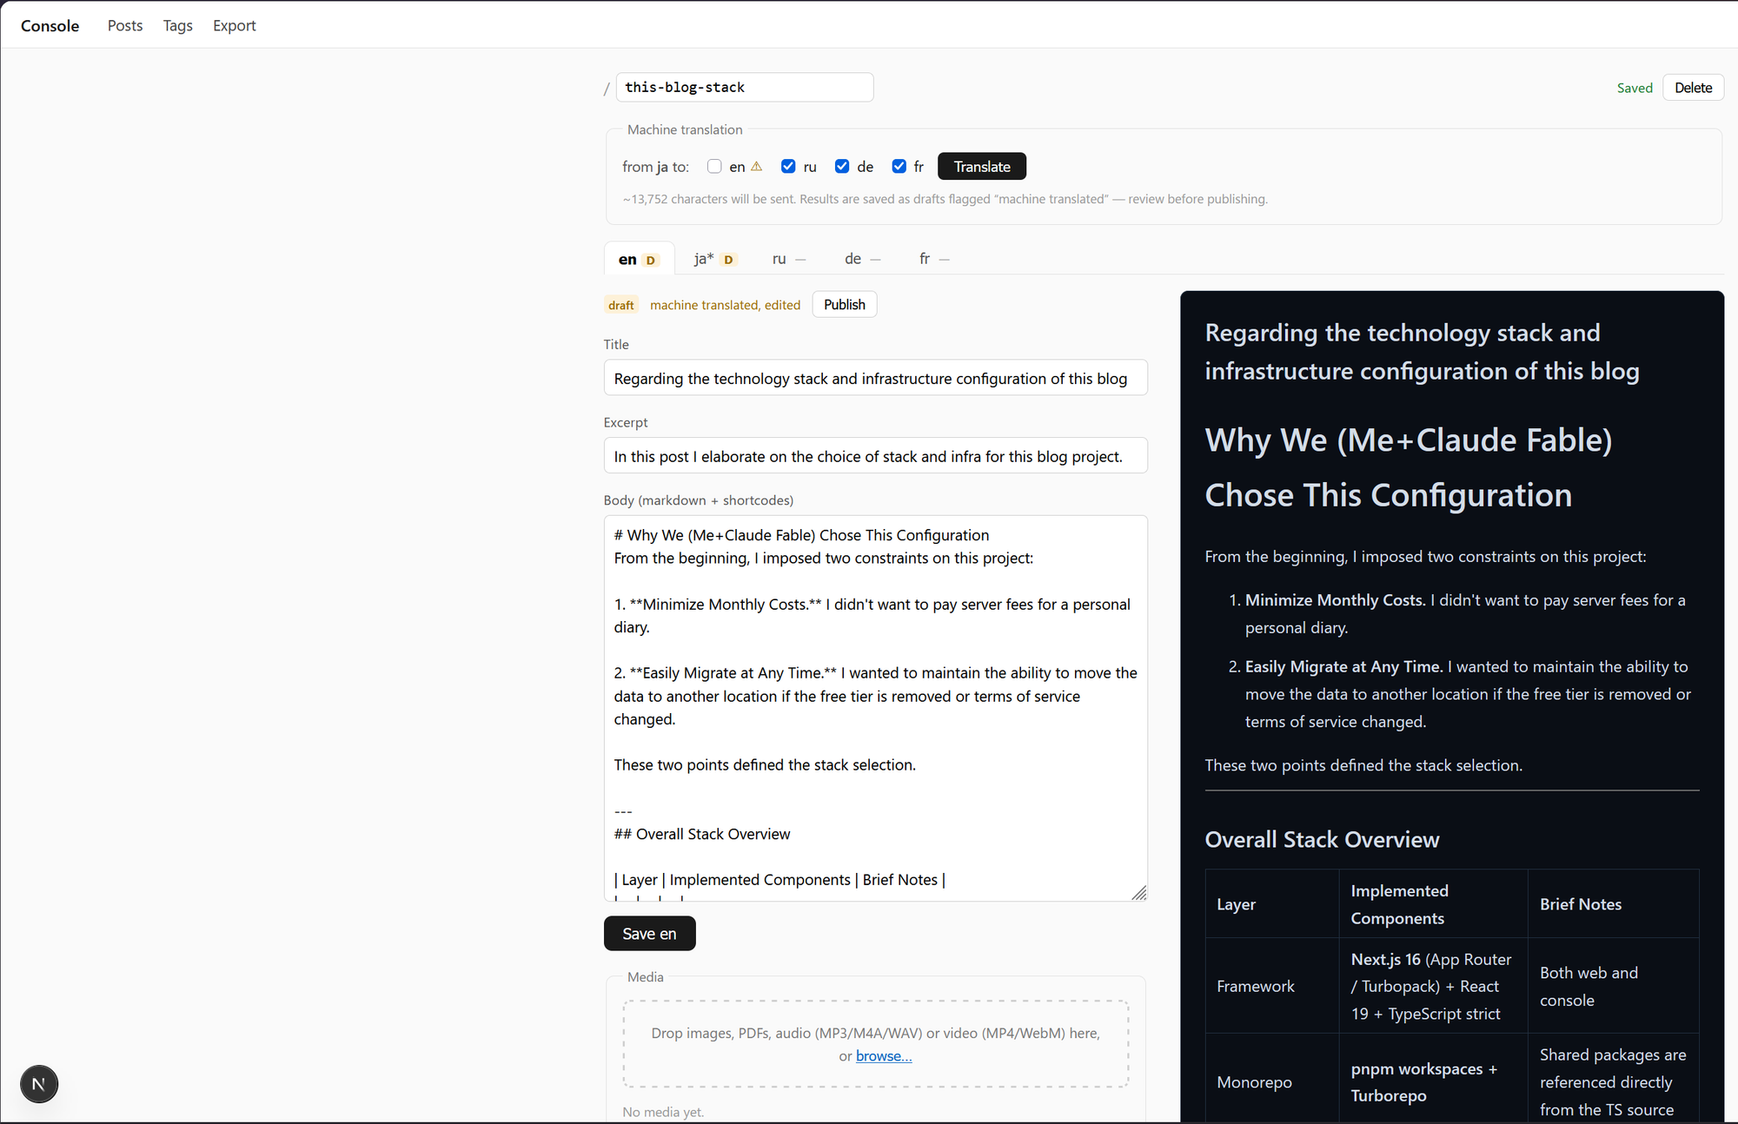Image resolution: width=1738 pixels, height=1124 pixels.
Task: Click the Publish button
Action: (x=845, y=304)
